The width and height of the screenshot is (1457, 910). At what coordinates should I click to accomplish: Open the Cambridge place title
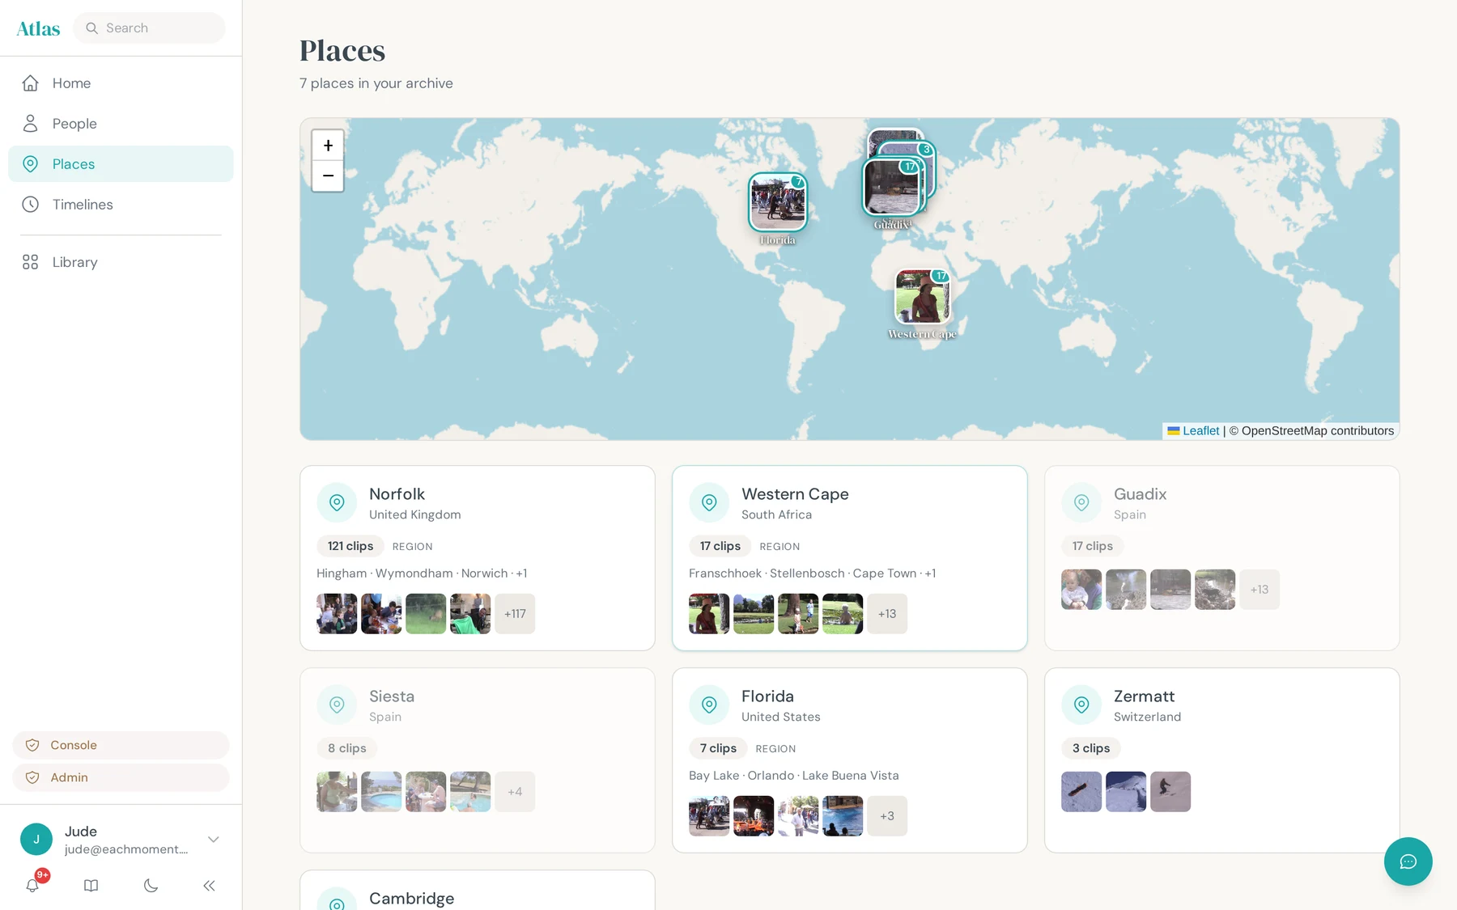click(411, 899)
